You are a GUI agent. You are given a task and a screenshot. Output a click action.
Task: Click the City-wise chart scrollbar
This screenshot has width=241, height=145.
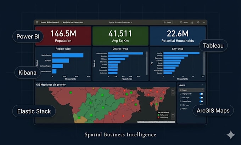[x=204, y=63]
